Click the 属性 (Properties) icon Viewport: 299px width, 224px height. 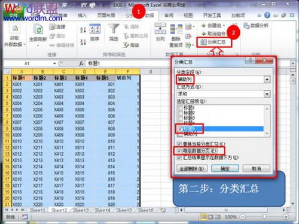[x=52, y=36]
